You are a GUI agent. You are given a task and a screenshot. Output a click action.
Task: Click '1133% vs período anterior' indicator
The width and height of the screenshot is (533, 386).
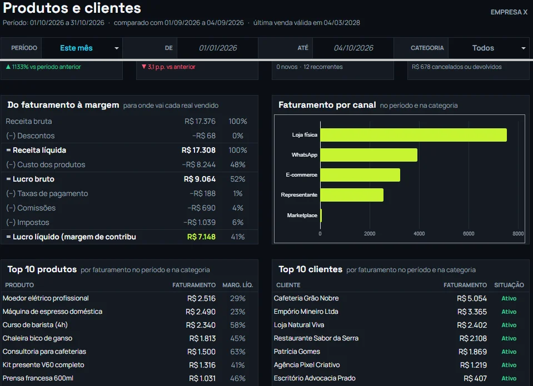pos(43,67)
